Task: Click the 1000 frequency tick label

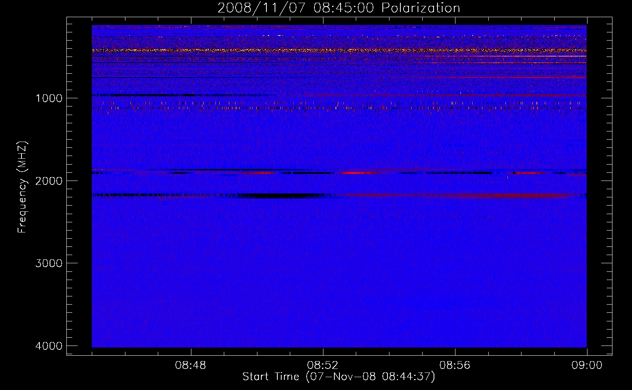Action: (49, 98)
